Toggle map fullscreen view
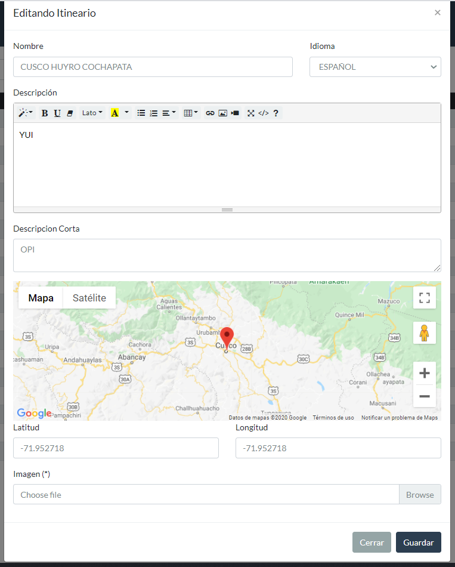455x567 pixels. tap(424, 298)
